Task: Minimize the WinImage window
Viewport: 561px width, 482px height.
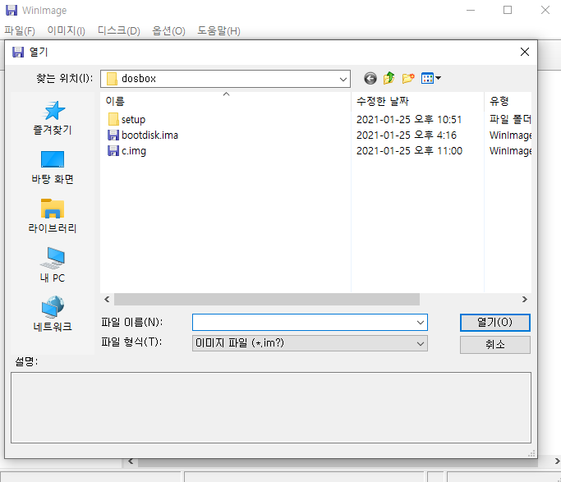Action: tap(471, 10)
